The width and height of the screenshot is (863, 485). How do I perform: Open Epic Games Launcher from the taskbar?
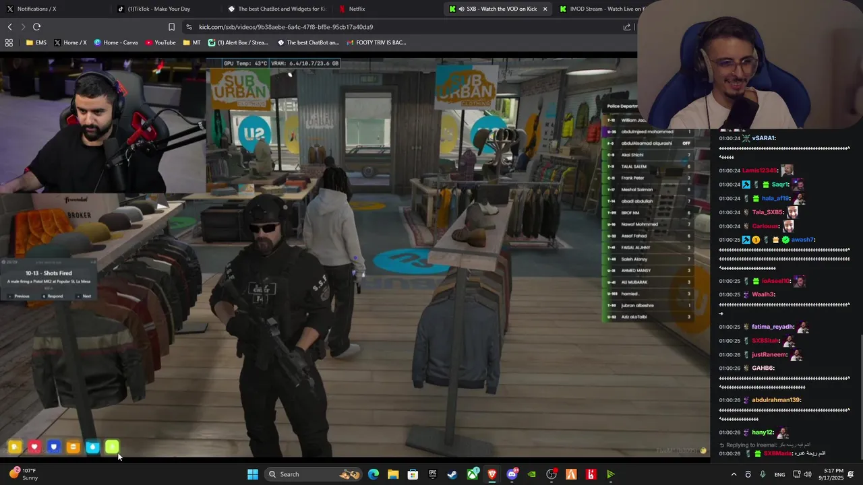433,474
